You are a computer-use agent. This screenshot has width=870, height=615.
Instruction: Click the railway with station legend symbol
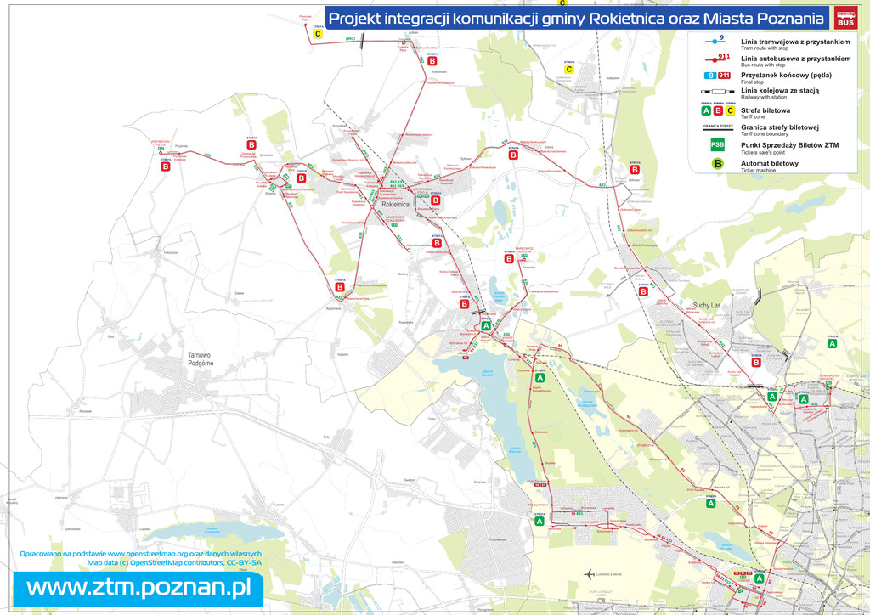717,90
